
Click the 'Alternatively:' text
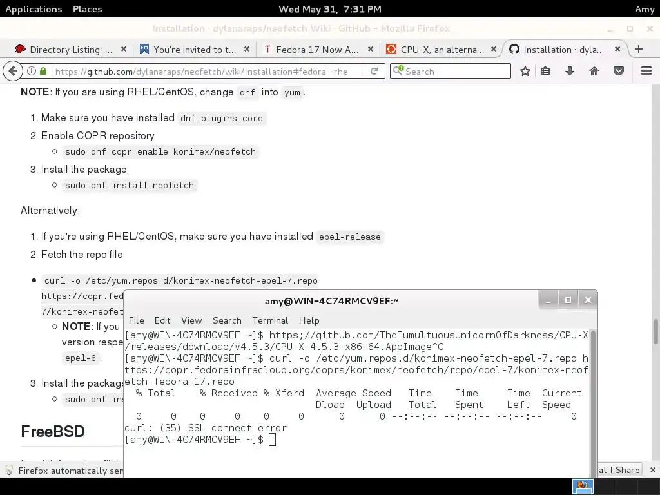(50, 211)
